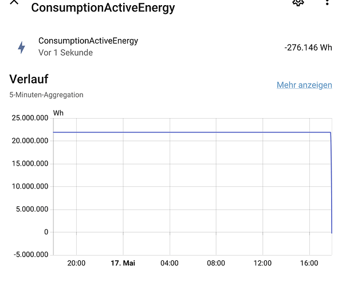Click the 16:00 time axis label
The image size is (342, 286).
coord(309,263)
